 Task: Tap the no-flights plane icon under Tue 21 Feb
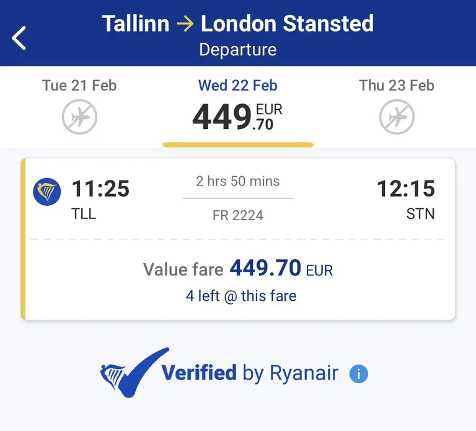[79, 117]
